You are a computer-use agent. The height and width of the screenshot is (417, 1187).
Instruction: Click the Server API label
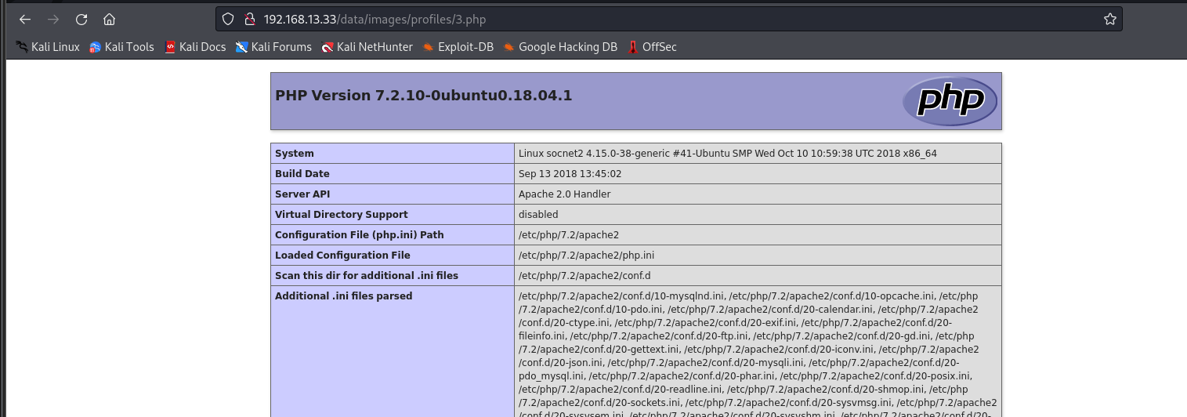(302, 194)
